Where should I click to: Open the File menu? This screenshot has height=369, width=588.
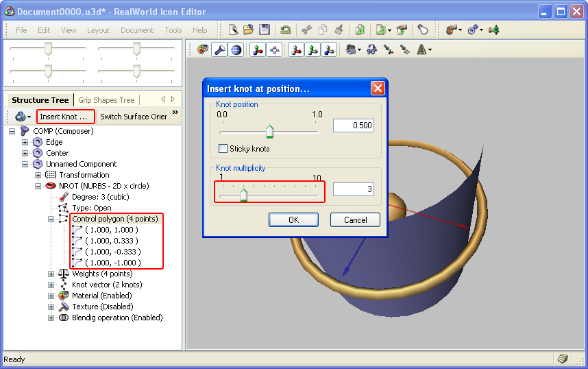21,30
